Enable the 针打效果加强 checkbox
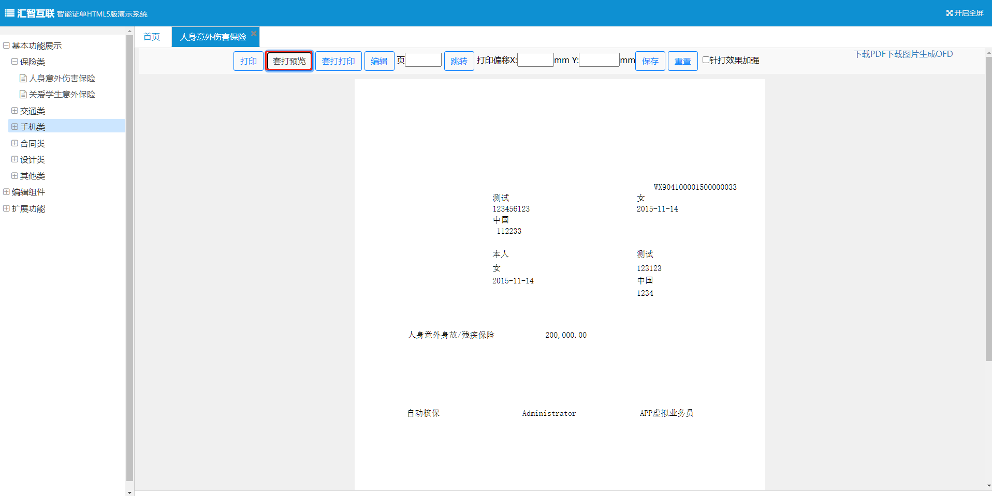The image size is (992, 496). (706, 60)
